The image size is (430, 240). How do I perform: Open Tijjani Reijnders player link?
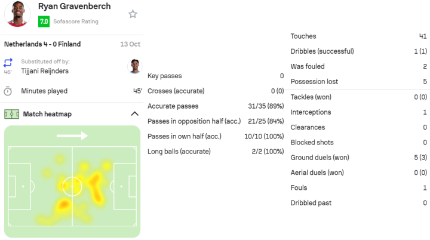(45, 71)
